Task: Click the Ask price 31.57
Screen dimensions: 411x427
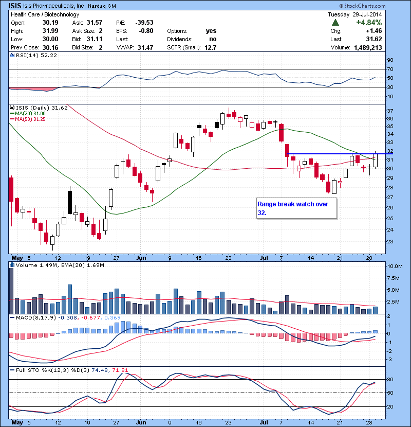Action: coord(95,23)
